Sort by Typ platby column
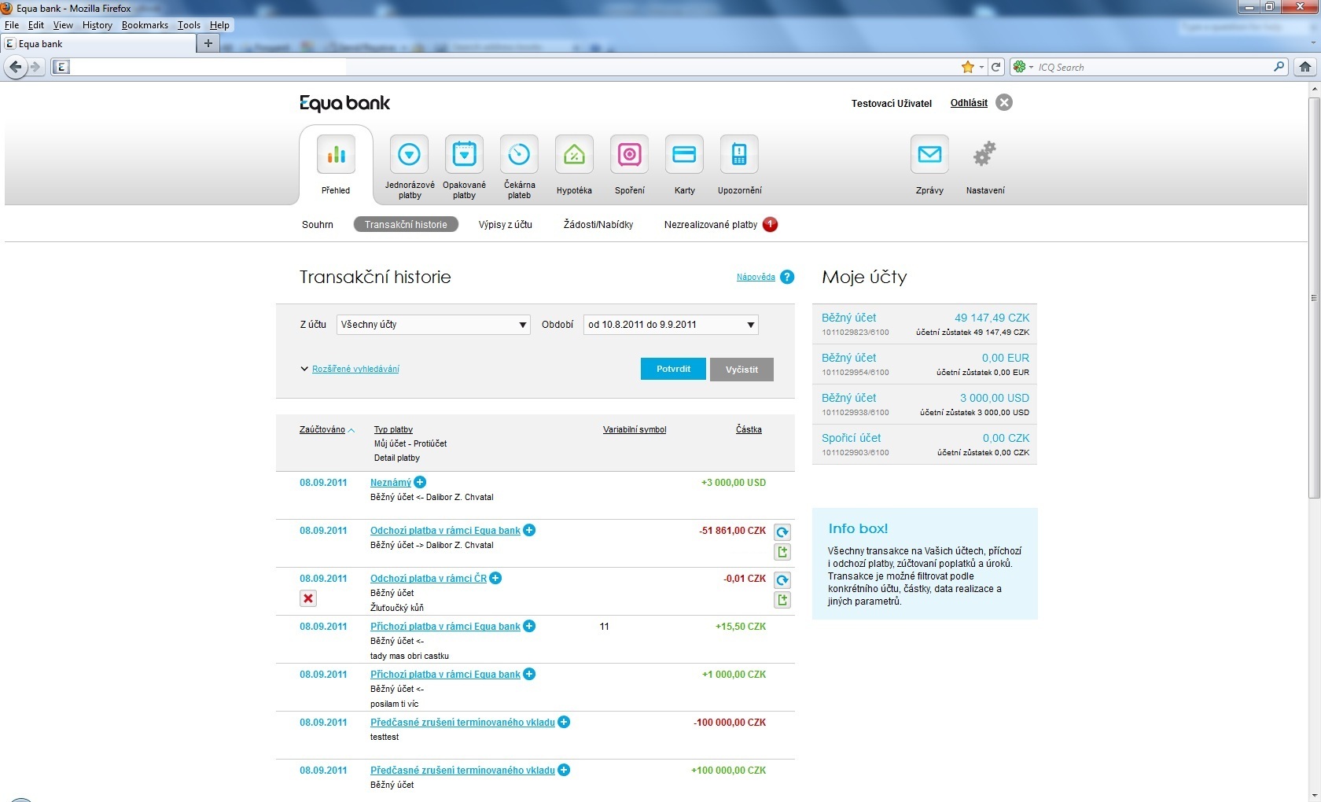This screenshot has width=1321, height=802. pyautogui.click(x=393, y=429)
